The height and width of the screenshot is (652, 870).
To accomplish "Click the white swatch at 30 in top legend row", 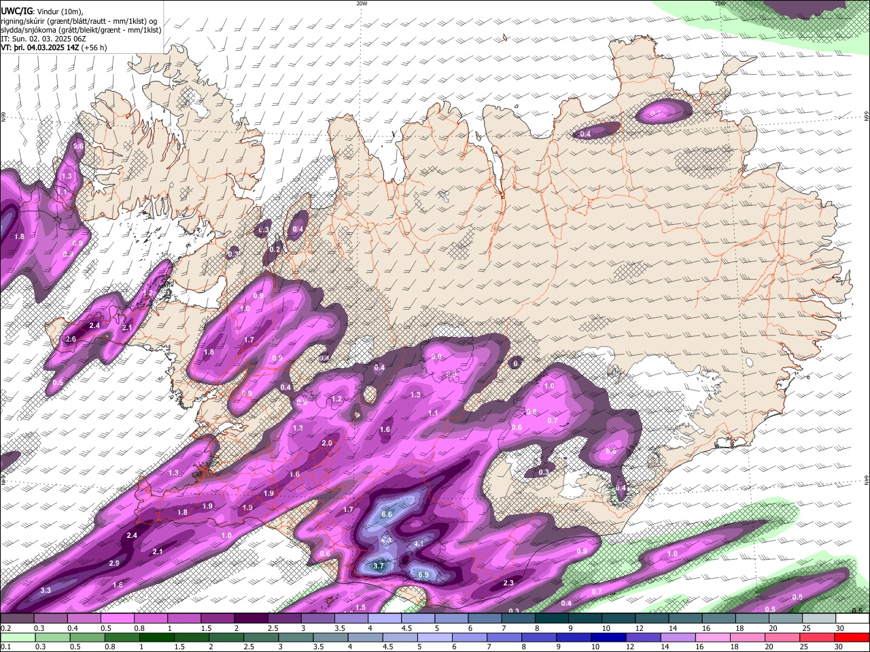I will [x=852, y=619].
